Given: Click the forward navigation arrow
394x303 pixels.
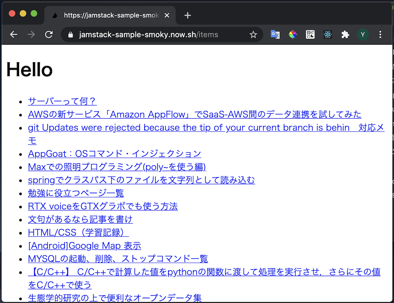Looking at the screenshot, I should coord(31,34).
